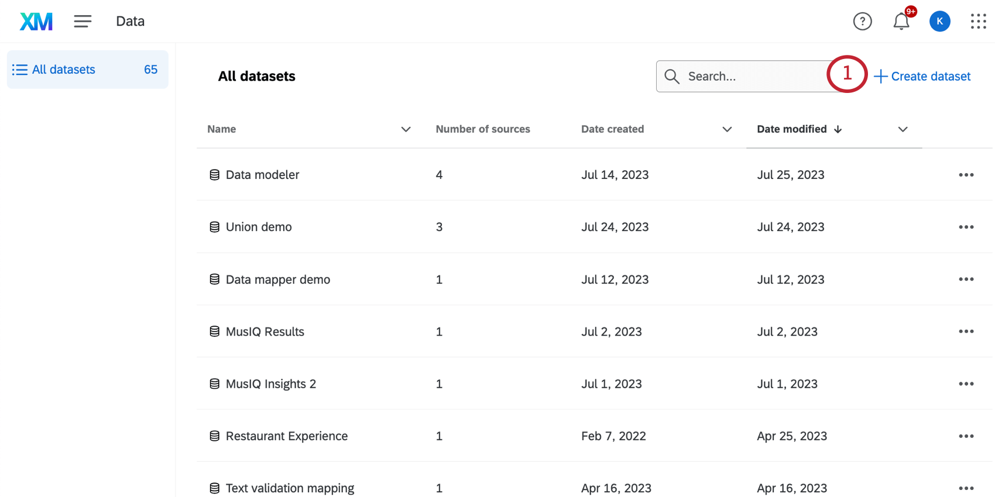Expand the Date modified column dropdown chevron
Screen dimensions: 995x497
pyautogui.click(x=903, y=129)
